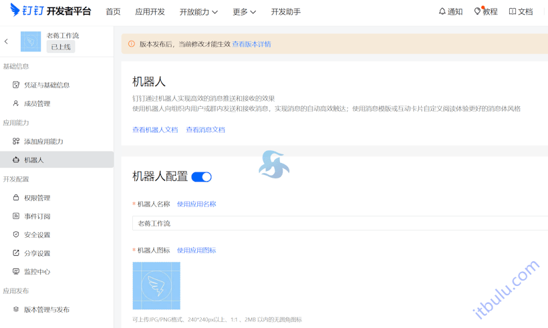Viewport: 548px width, 328px height.
Task: Click the 权限管理 lock icon
Action: [16, 198]
